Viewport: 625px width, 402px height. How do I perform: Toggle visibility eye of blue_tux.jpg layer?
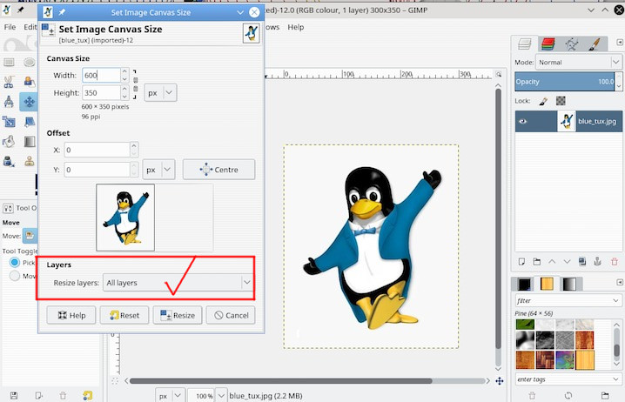[522, 122]
